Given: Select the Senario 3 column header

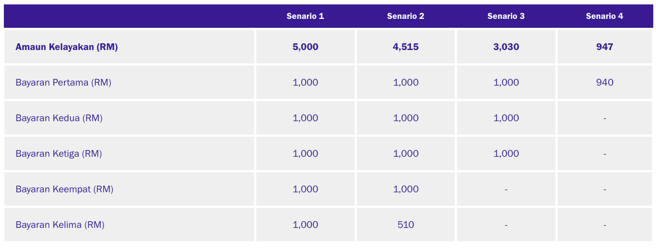Looking at the screenshot, I should [x=506, y=16].
